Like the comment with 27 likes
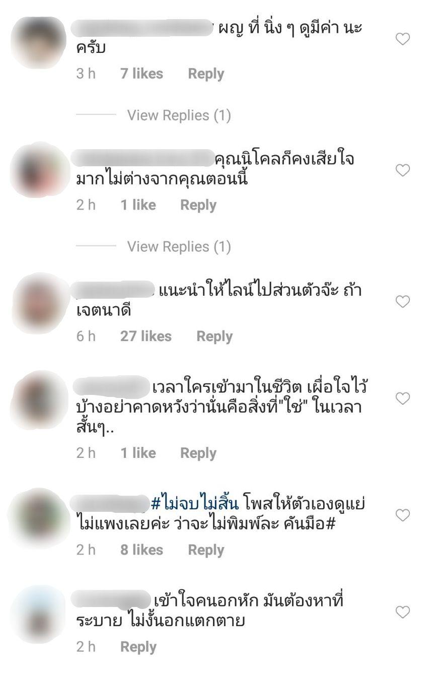Image resolution: width=437 pixels, height=673 pixels. [x=403, y=302]
